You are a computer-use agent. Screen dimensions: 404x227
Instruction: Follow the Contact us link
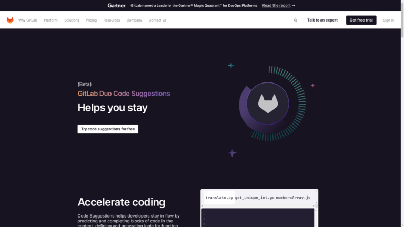[157, 20]
